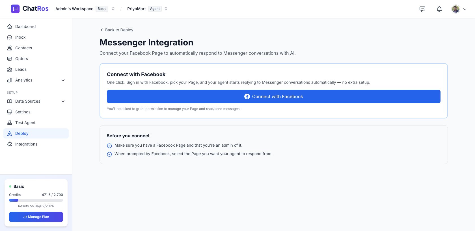This screenshot has width=475, height=231.
Task: Click the Manage Plan button
Action: tap(36, 217)
